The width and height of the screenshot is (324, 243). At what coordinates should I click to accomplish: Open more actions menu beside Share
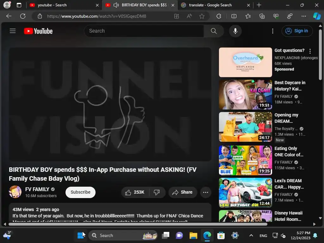point(206,192)
